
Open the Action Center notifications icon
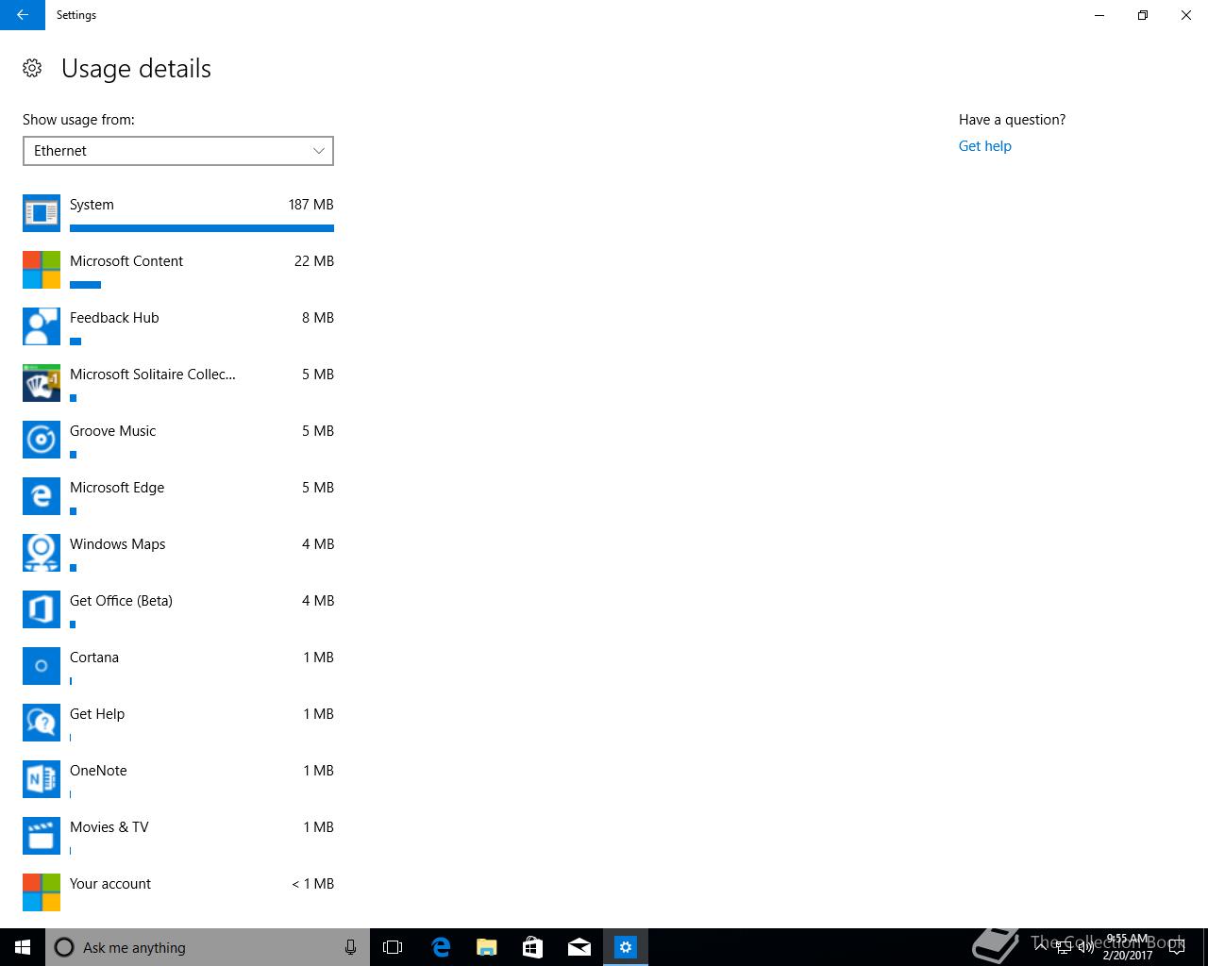tap(1177, 947)
